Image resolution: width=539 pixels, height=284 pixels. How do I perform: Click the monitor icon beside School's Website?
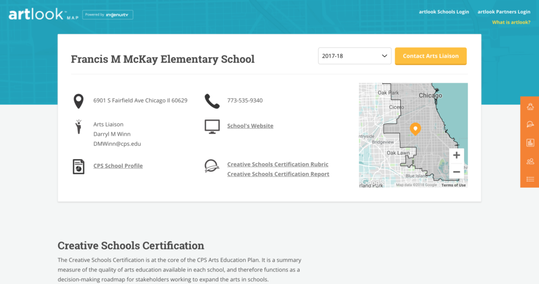pos(212,126)
